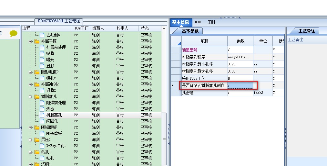Viewport: 327px width, 166px height.
Task: Click the inch2 unit cell
Action: [263, 93]
